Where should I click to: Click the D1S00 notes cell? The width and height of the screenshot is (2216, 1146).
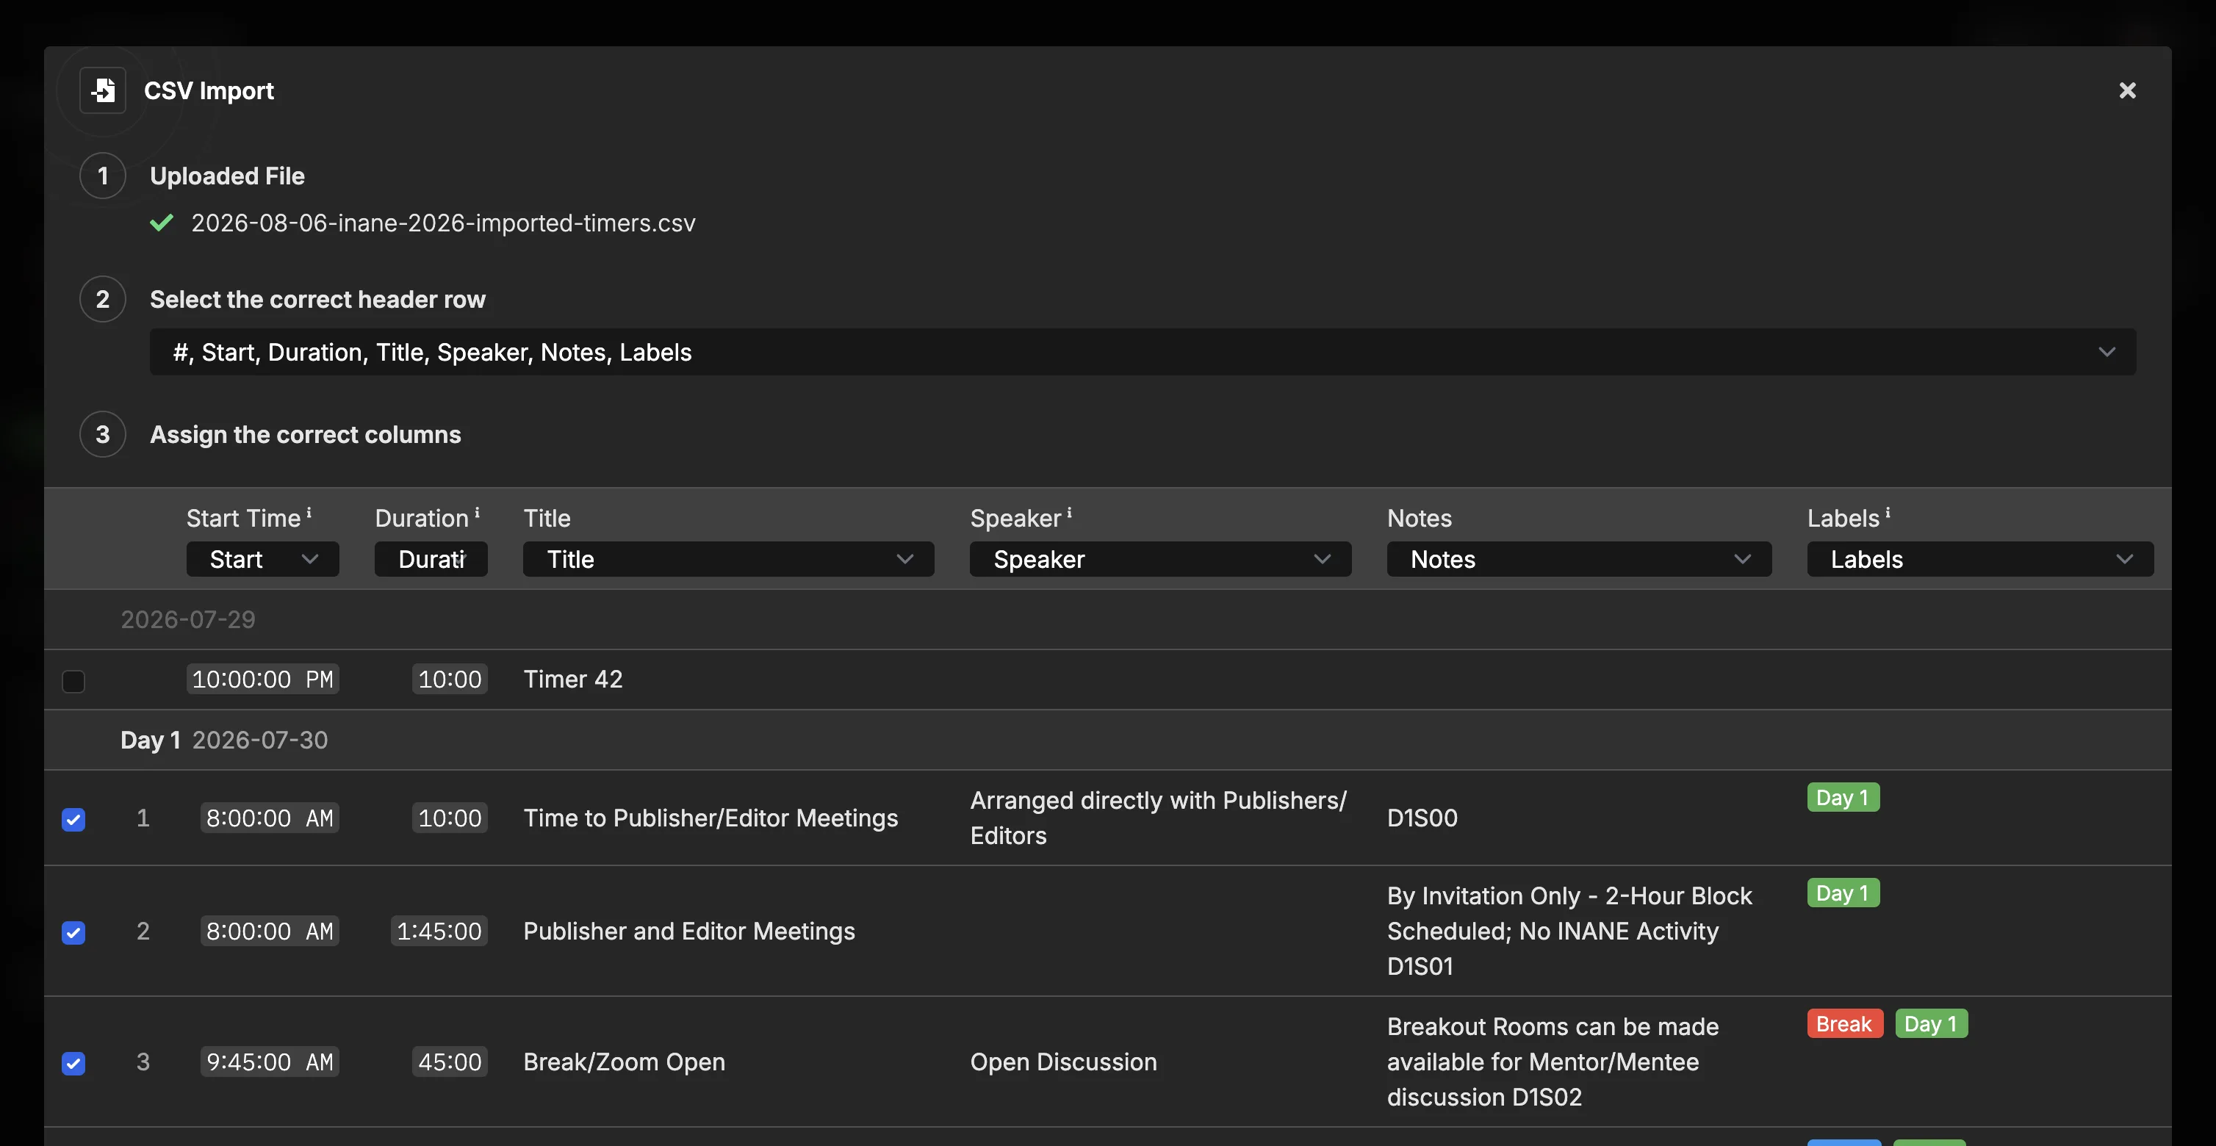click(x=1422, y=818)
